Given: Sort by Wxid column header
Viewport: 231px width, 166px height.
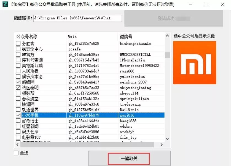Looking at the screenshot, I should (x=92, y=36).
